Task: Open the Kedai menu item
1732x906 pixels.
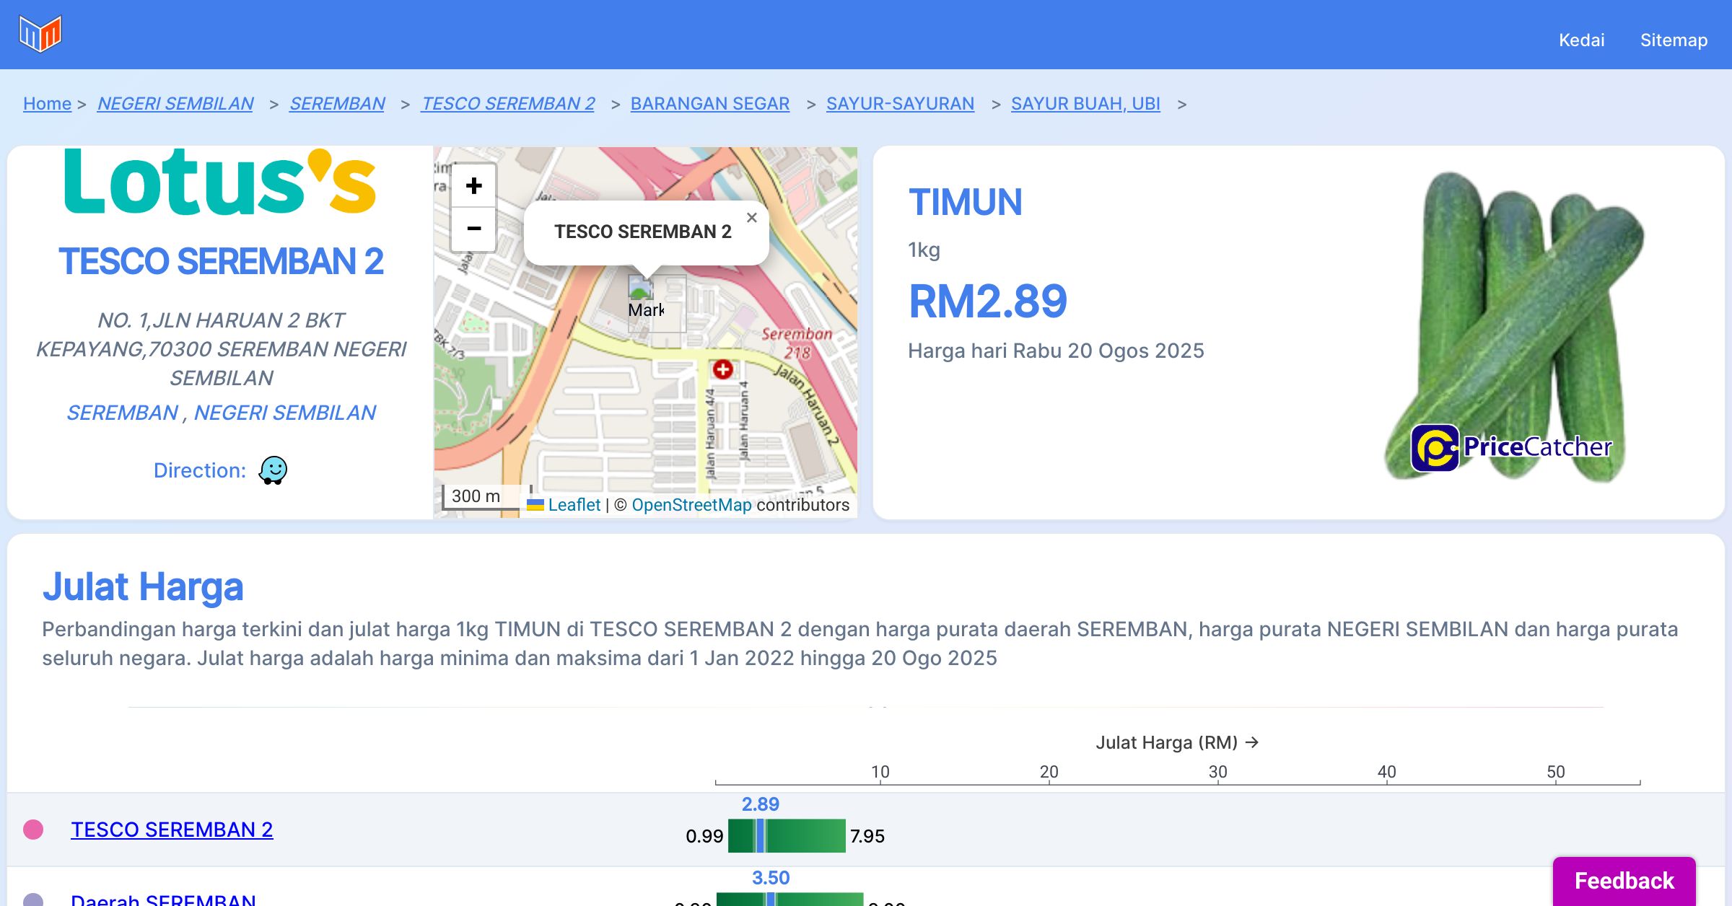Action: (x=1581, y=40)
